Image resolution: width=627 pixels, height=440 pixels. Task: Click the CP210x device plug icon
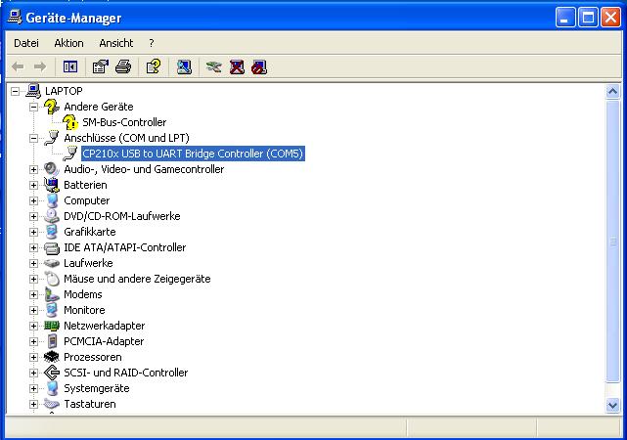click(x=70, y=154)
